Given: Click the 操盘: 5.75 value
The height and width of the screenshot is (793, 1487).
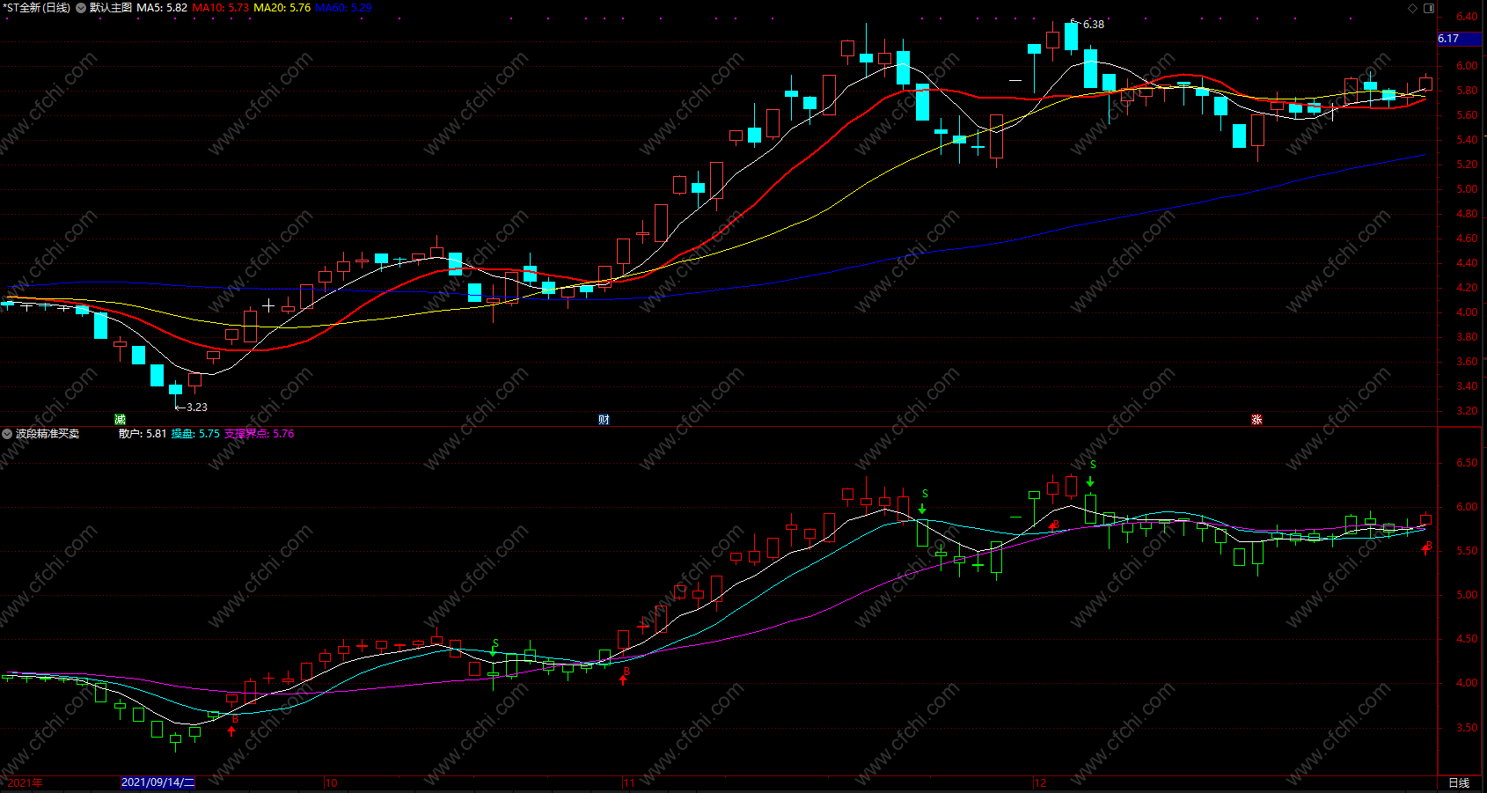Looking at the screenshot, I should (x=195, y=434).
